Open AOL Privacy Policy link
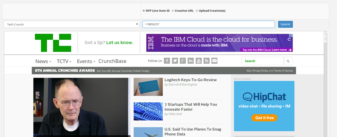The image size is (337, 137). [257, 71]
